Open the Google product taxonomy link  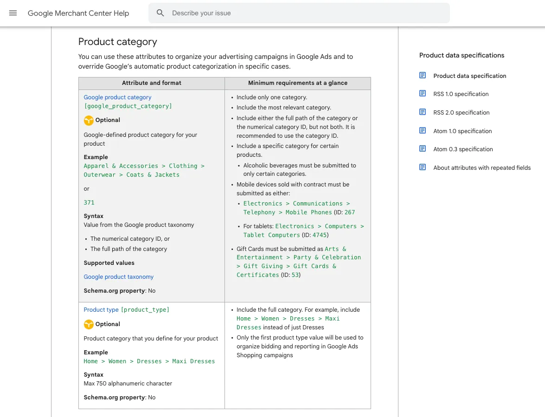pyautogui.click(x=118, y=276)
